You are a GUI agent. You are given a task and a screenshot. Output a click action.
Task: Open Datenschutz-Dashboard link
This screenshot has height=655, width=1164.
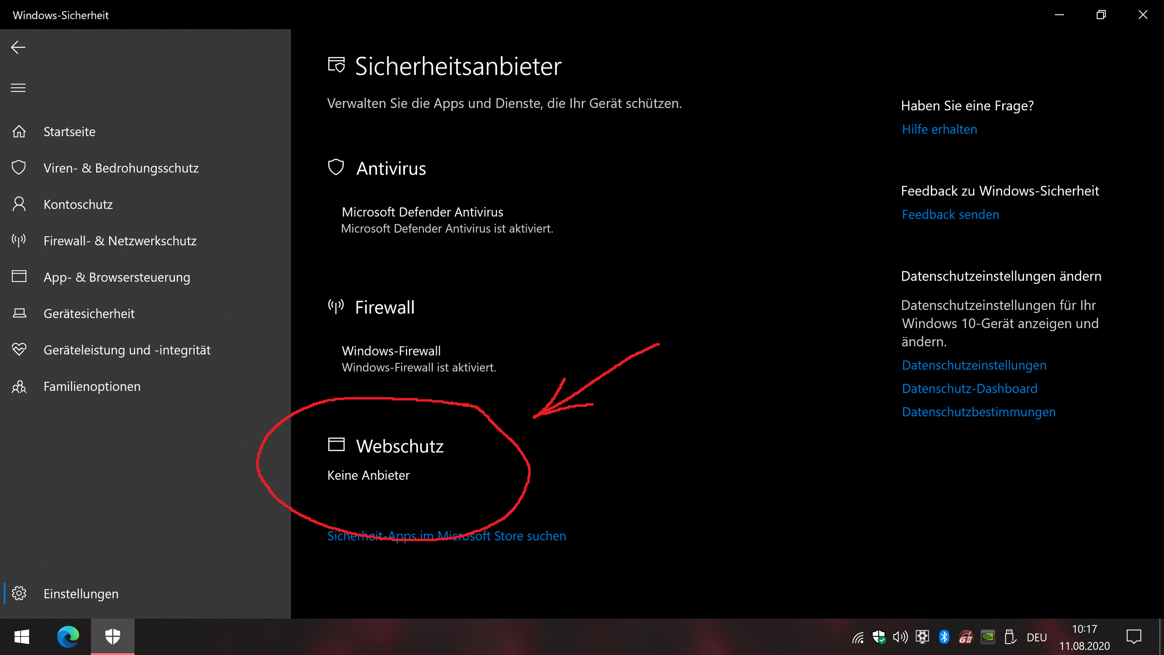click(x=970, y=388)
